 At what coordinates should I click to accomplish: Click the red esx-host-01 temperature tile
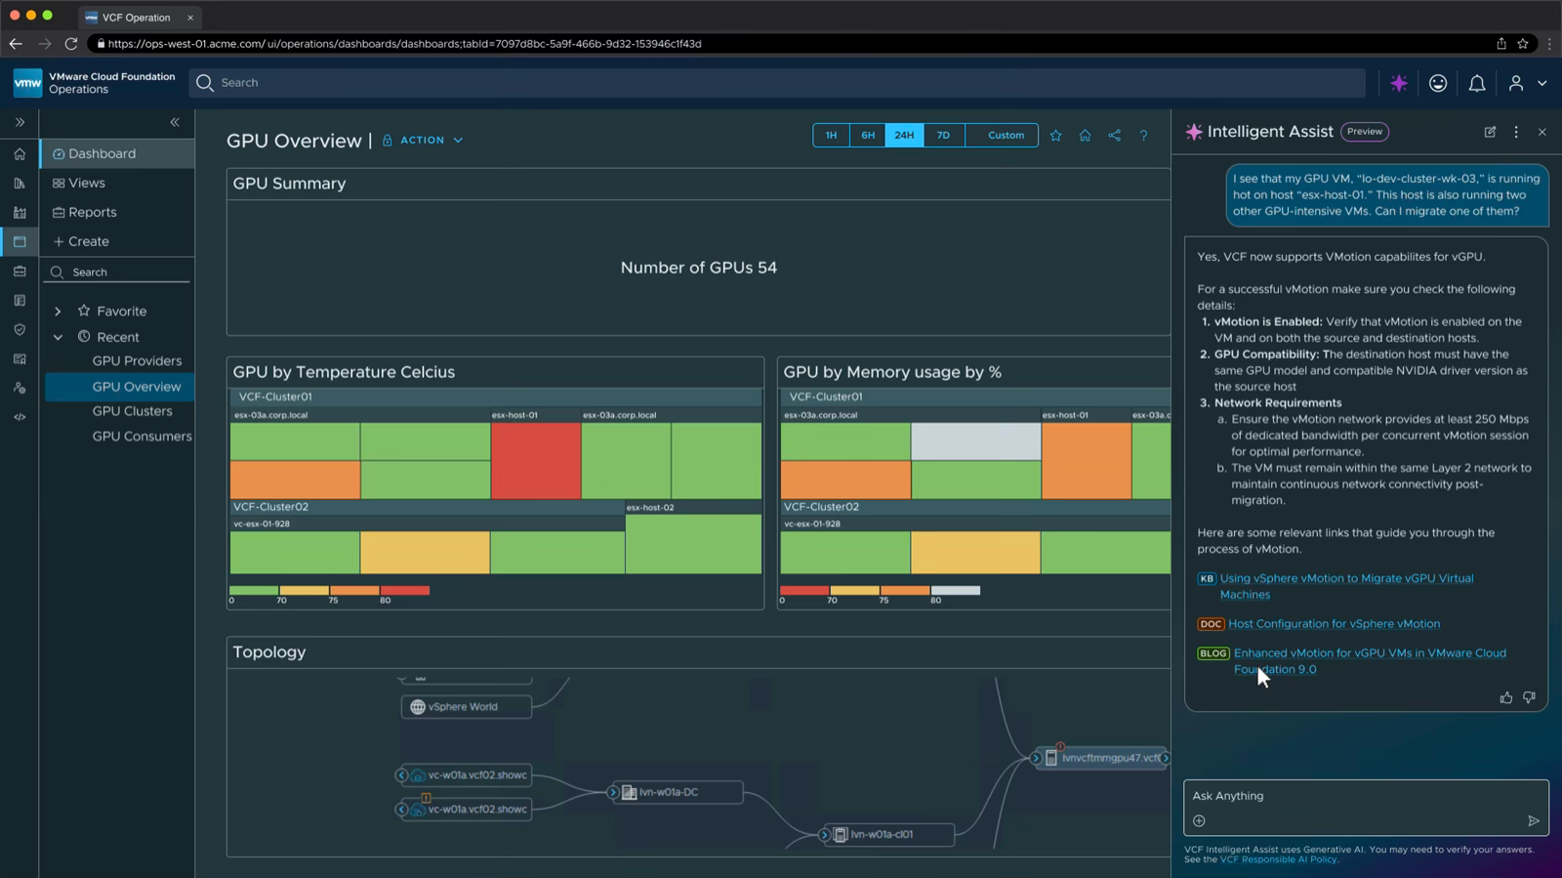pos(536,460)
